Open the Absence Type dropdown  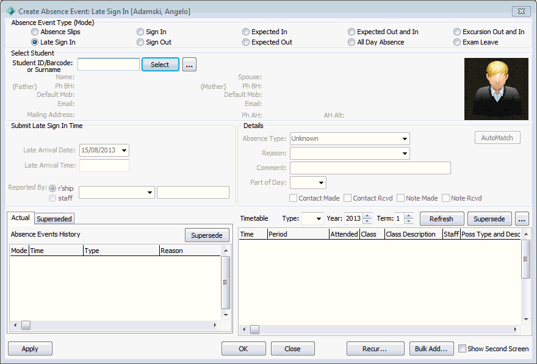tap(350, 138)
